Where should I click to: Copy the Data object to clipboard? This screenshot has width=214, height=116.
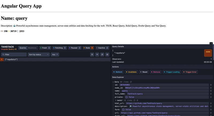tap(131, 82)
